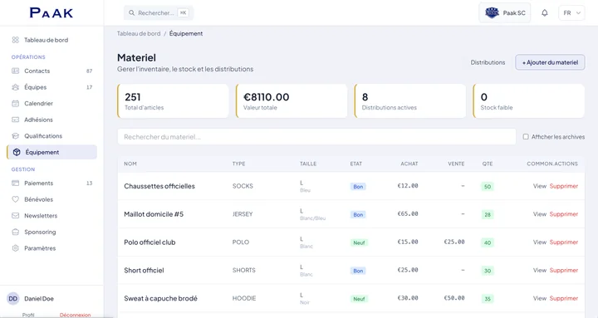The image size is (598, 318).
Task: Select Équipement in the sidebar
Action: pos(51,152)
